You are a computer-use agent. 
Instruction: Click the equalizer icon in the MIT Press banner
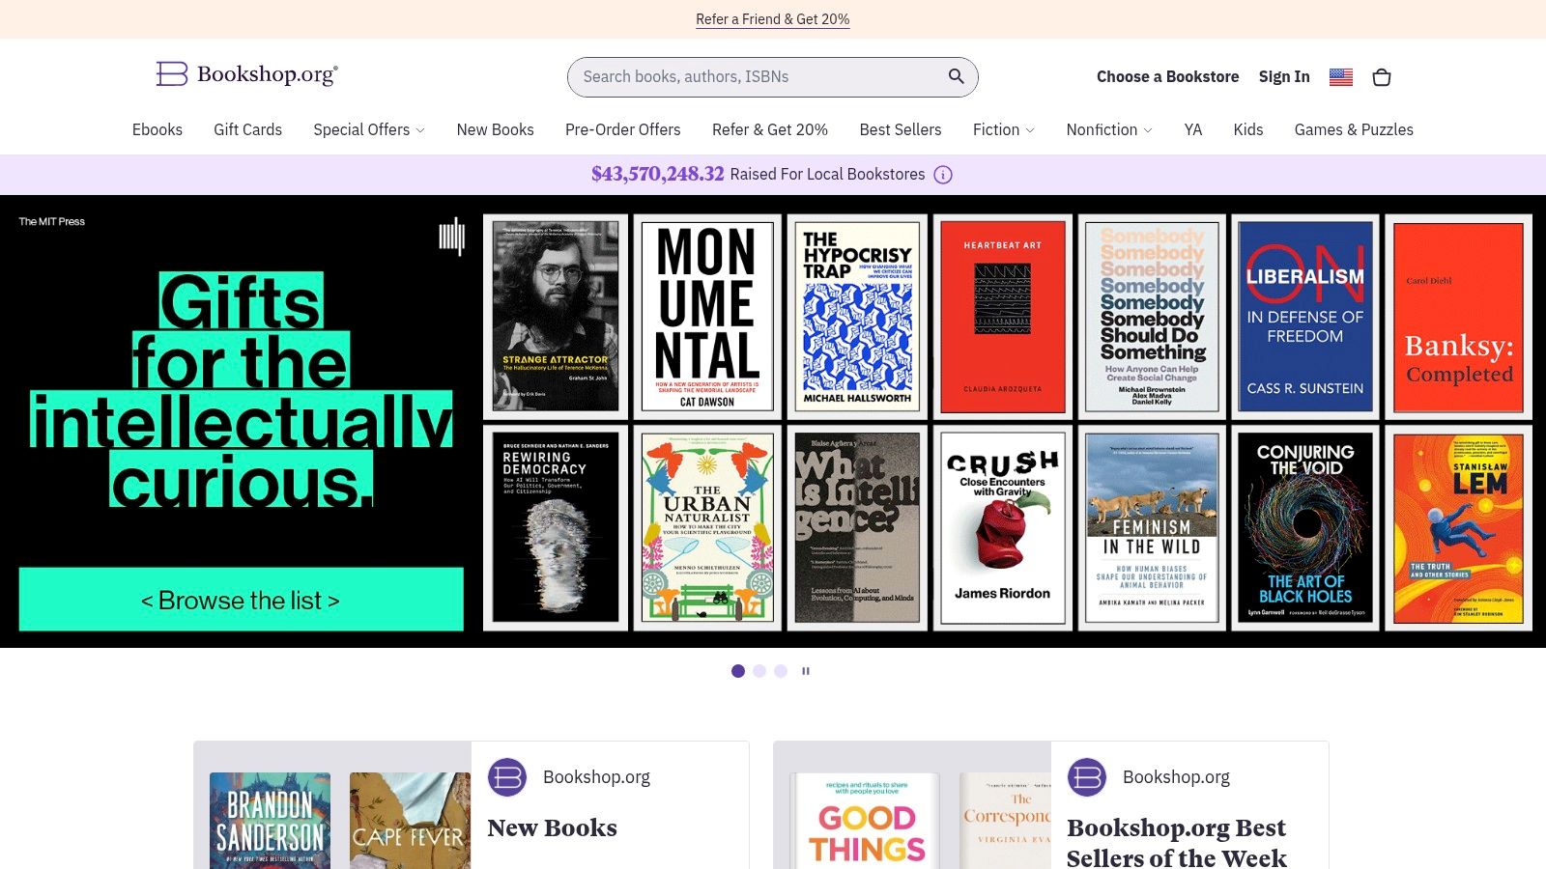pyautogui.click(x=451, y=237)
